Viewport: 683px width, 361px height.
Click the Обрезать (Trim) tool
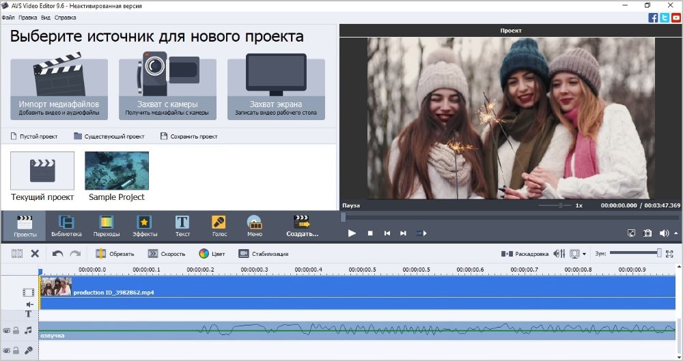tap(115, 254)
